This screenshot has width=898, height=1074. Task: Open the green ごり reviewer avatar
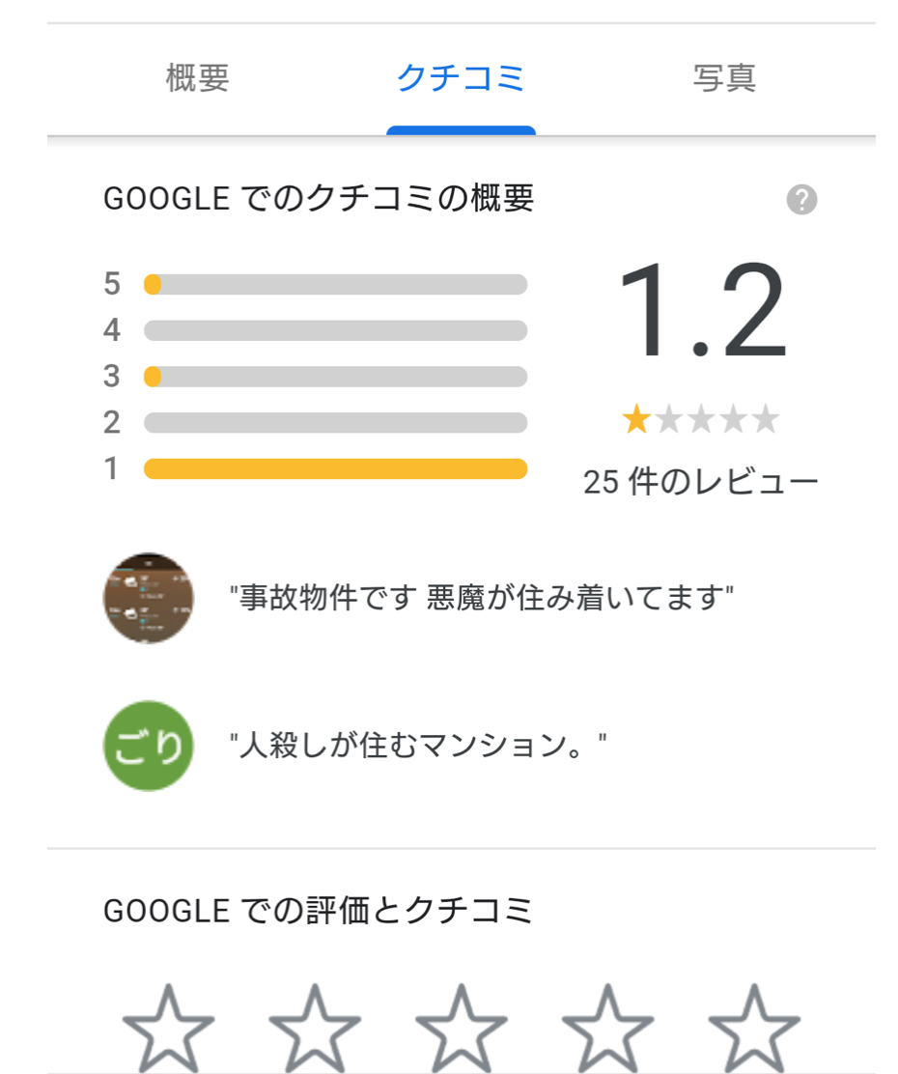click(x=148, y=746)
